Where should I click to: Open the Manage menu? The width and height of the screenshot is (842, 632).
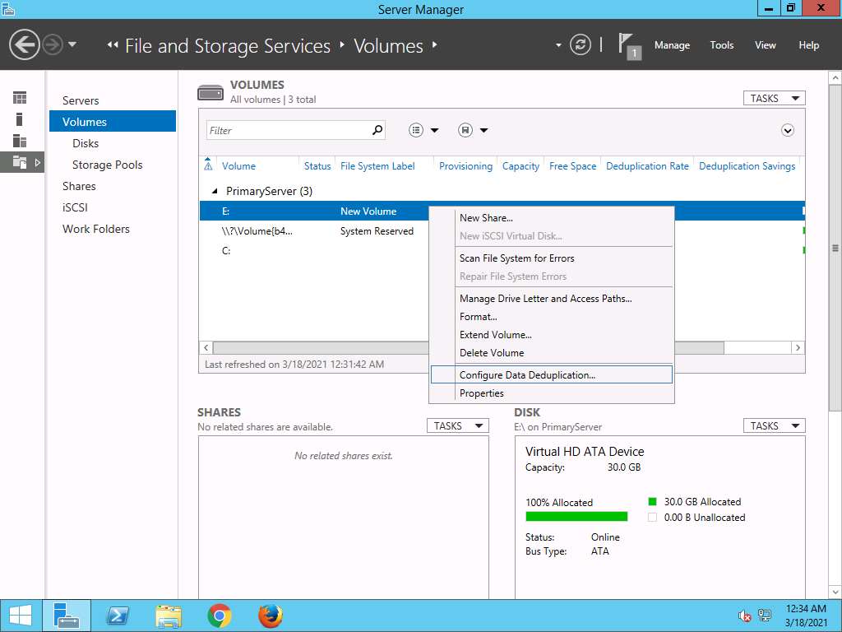coord(672,45)
